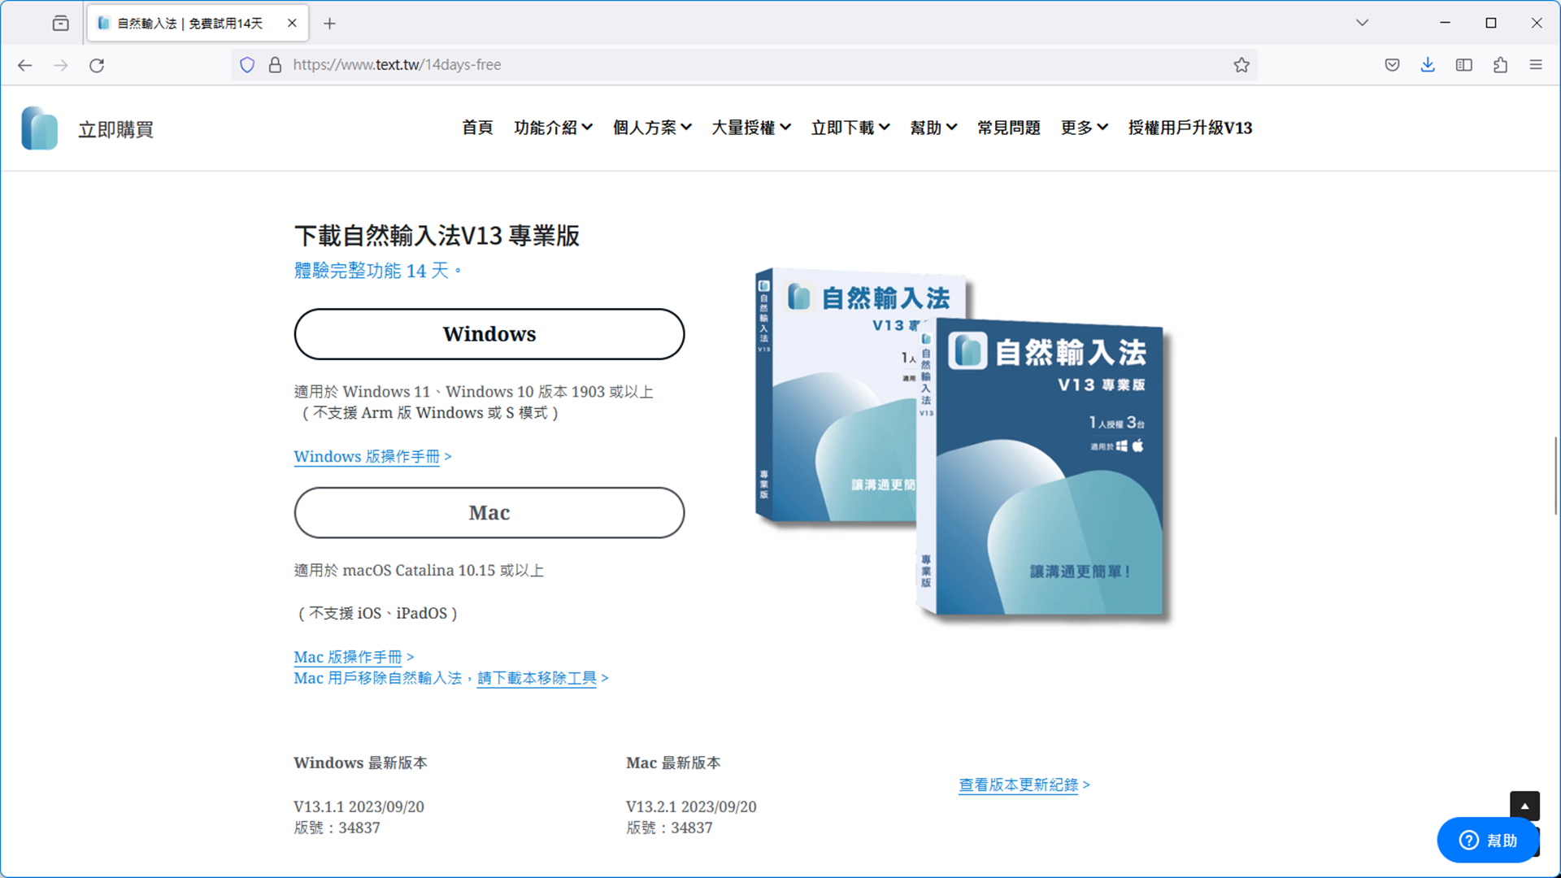
Task: Download the Mac version
Action: (489, 513)
